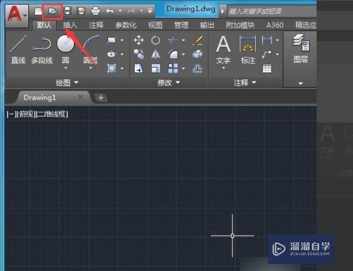Redo the last undone action
353x271 pixels.
click(x=131, y=11)
